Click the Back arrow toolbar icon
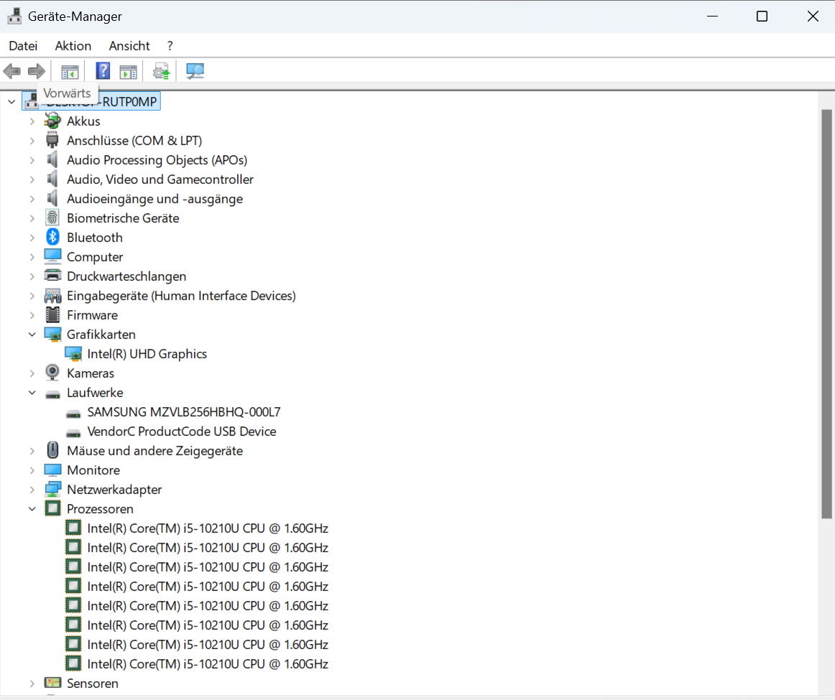The width and height of the screenshot is (835, 700). pos(11,71)
